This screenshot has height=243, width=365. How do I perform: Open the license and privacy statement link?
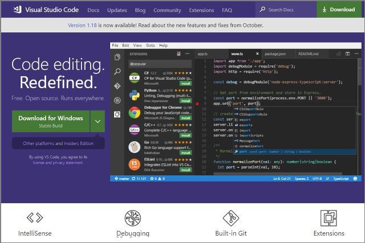(58, 163)
